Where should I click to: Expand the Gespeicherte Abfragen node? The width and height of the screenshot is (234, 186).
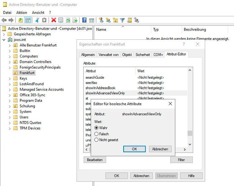4,34
